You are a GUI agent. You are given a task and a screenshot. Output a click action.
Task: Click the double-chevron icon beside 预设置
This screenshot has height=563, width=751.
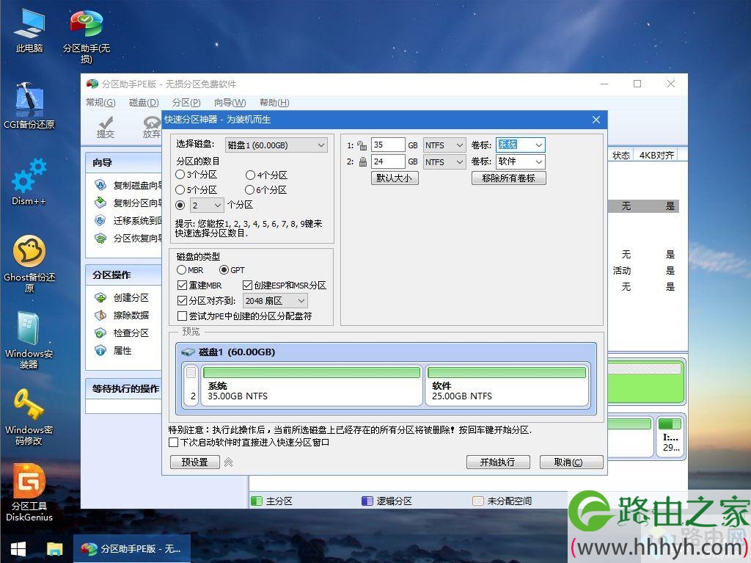pos(229,462)
